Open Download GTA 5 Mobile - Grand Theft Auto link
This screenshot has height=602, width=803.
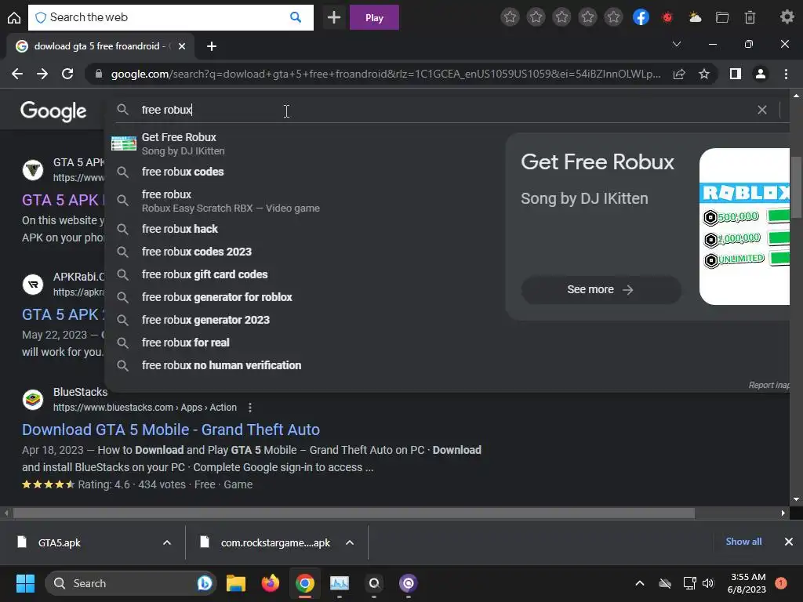(171, 430)
